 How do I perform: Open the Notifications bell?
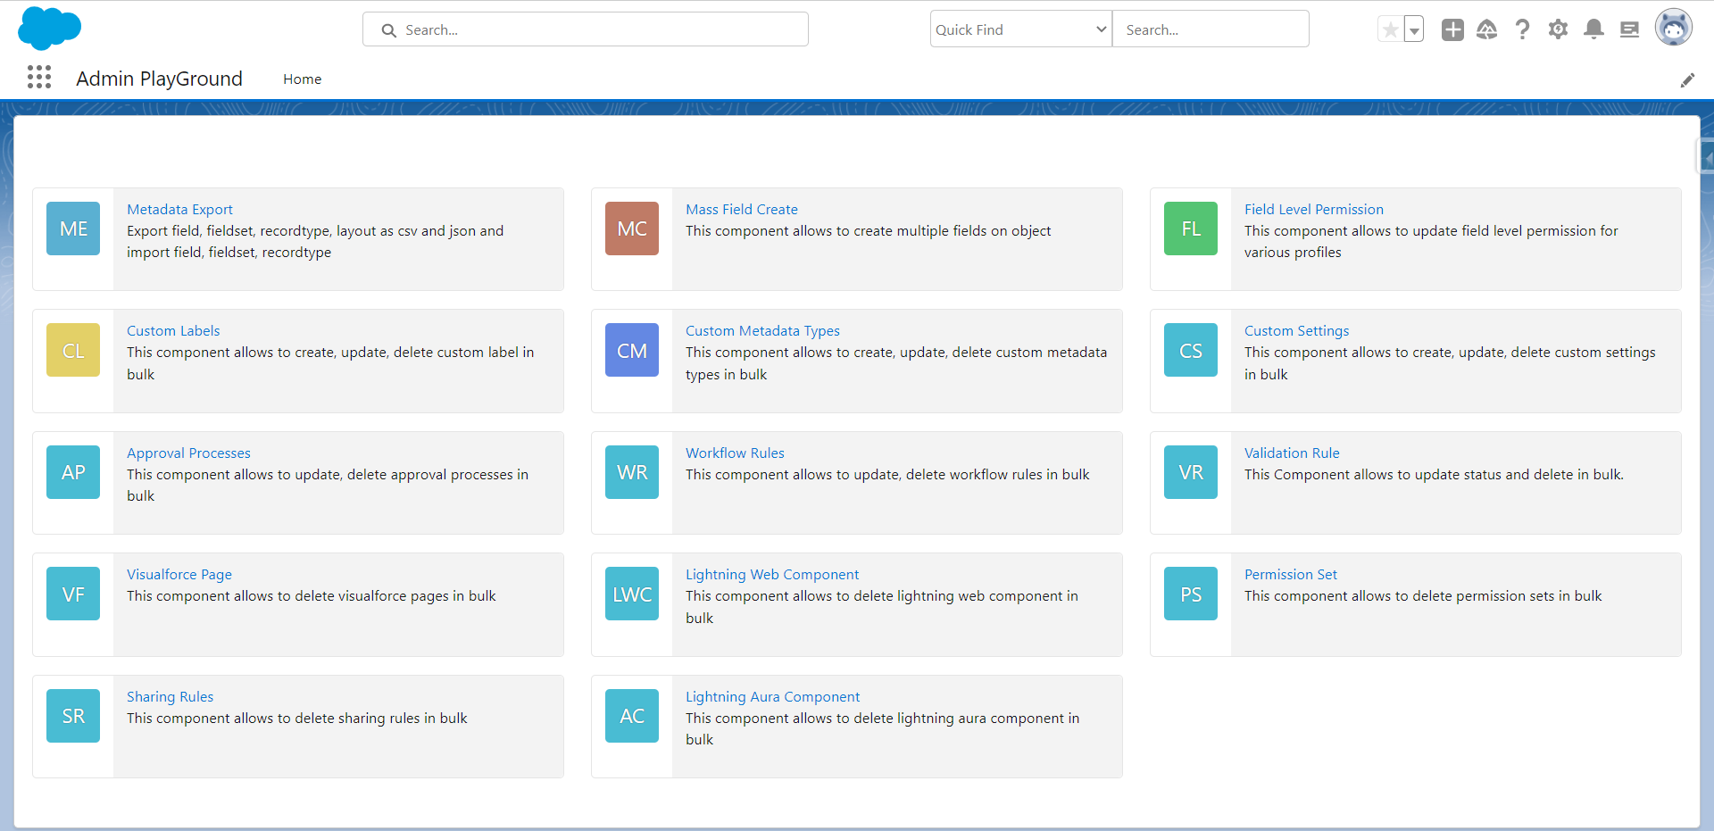click(1593, 29)
